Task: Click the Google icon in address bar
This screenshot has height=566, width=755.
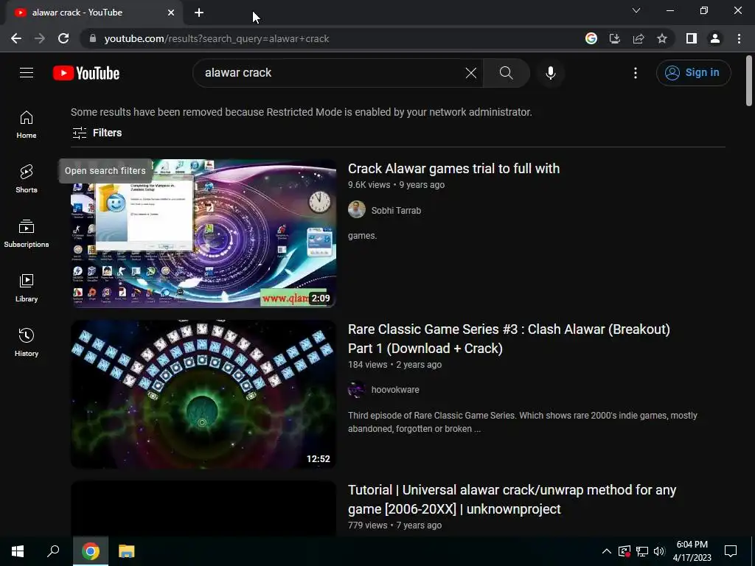Action: pos(591,38)
